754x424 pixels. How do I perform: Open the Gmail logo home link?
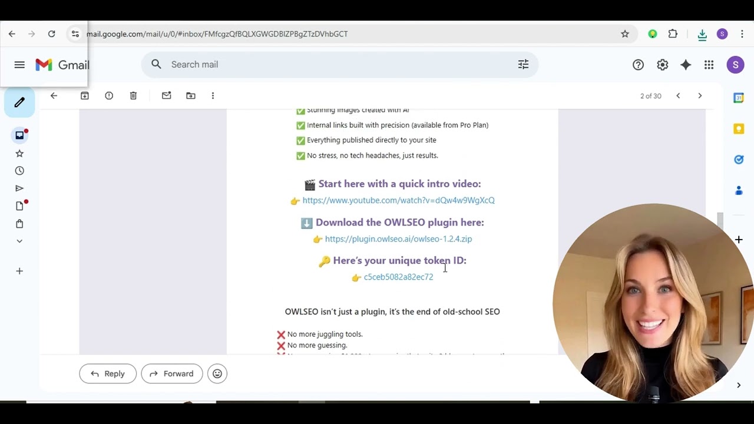tap(62, 65)
